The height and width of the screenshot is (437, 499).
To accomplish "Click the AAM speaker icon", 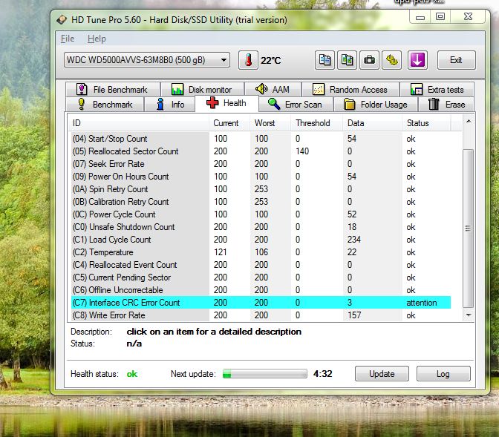I will tap(261, 89).
